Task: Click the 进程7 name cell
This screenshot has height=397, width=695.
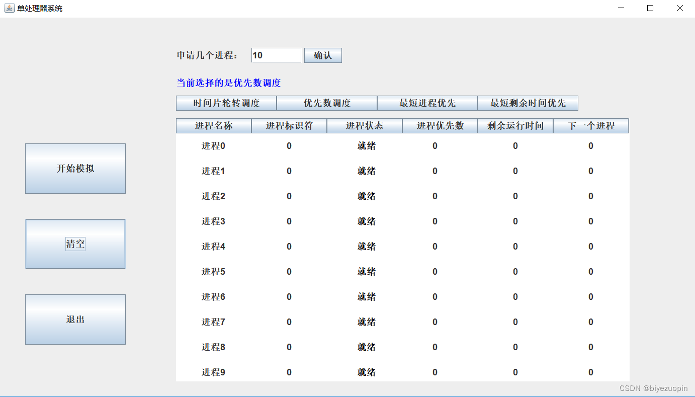Action: coord(213,322)
